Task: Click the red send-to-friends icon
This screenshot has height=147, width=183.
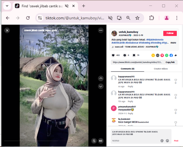Action: [x=162, y=55]
